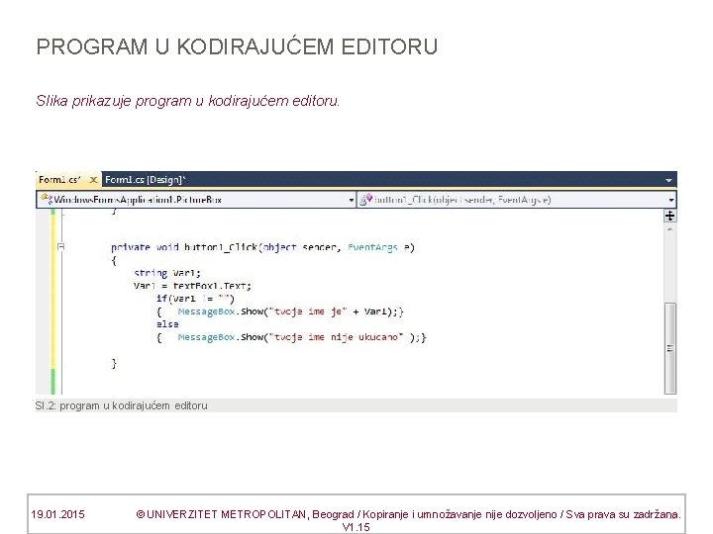Click the 'else' keyword line
This screenshot has width=713, height=534.
(x=167, y=324)
